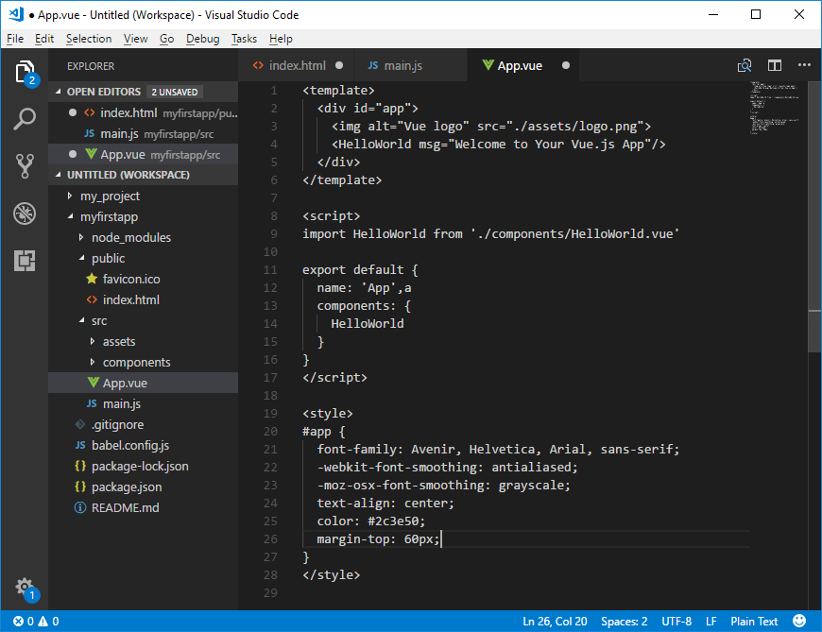Click the feedback smiley in status bar
This screenshot has height=632, width=822.
tap(799, 621)
